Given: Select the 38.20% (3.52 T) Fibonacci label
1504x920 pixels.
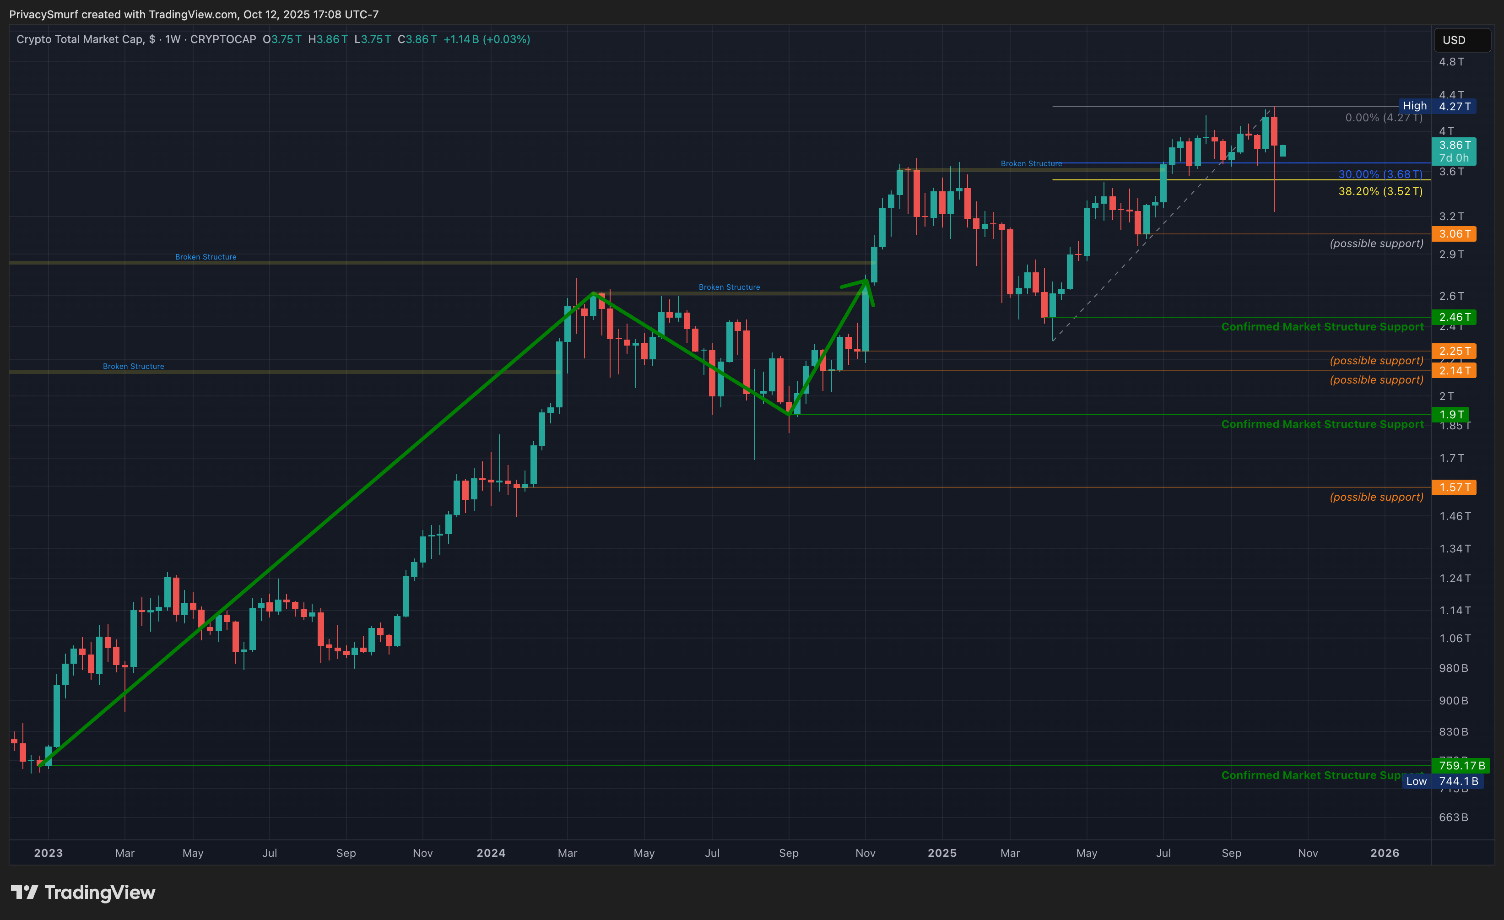Looking at the screenshot, I should (1380, 191).
